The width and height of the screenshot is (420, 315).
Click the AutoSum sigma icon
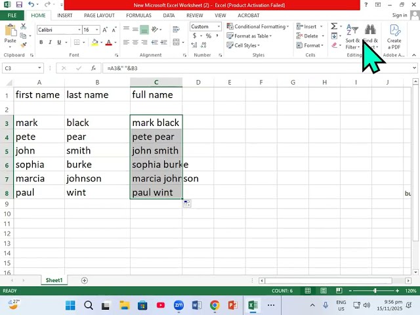point(334,26)
